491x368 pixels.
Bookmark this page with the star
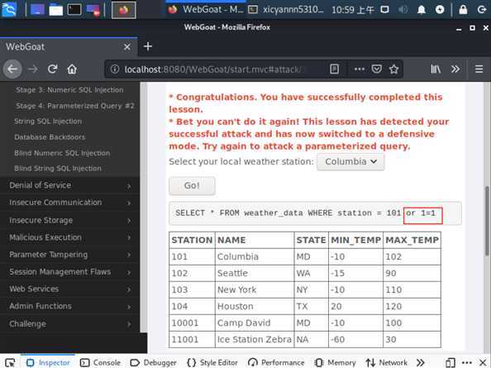coord(393,69)
